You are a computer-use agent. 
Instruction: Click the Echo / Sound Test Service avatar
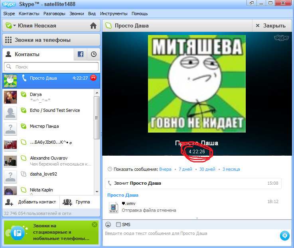click(x=10, y=113)
